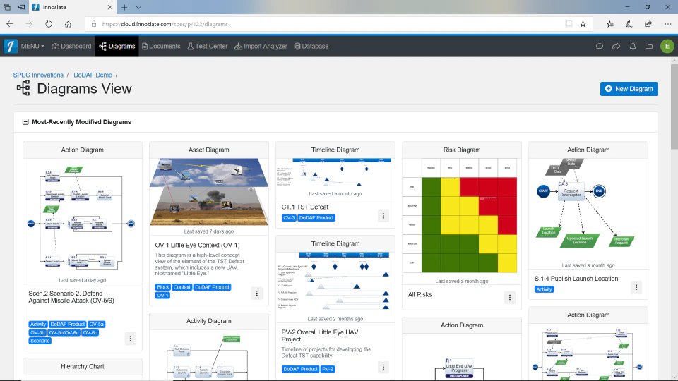Screen dimensions: 678x381
Task: Open browser settings and more menu
Action: click(668, 24)
